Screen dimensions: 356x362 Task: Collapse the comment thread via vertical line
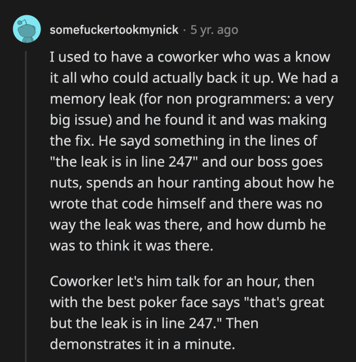[x=26, y=203]
